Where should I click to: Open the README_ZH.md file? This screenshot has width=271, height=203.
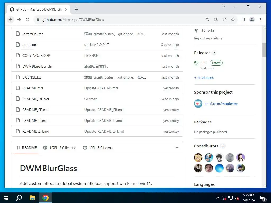pos(36,131)
